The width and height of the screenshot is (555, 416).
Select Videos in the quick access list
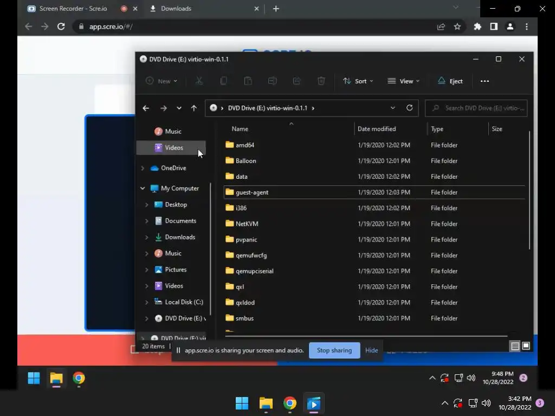pyautogui.click(x=171, y=147)
